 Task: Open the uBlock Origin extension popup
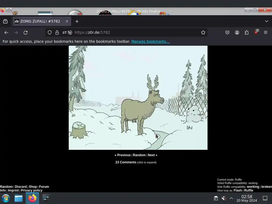point(256,32)
